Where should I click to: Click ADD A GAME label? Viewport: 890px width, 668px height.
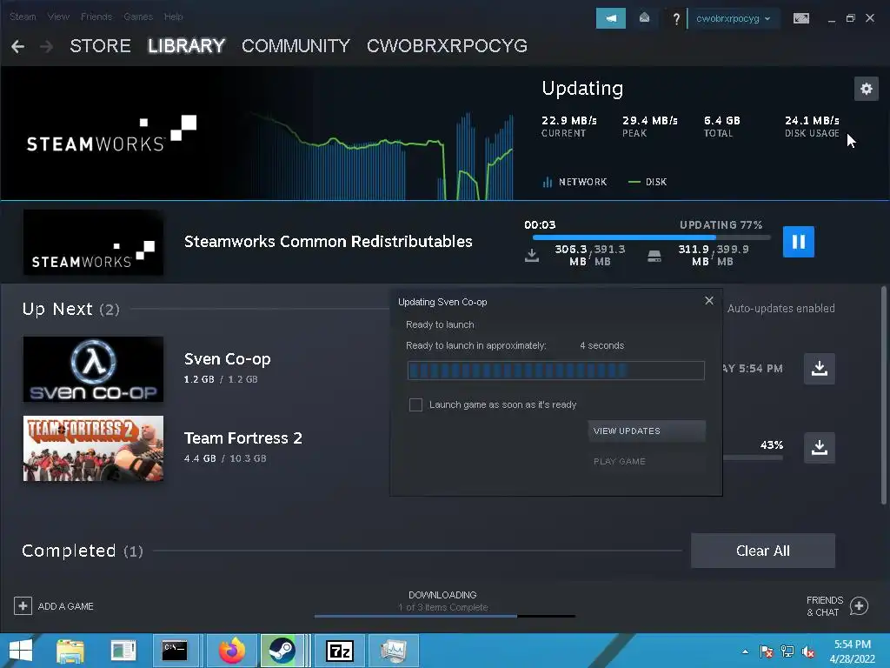point(66,606)
